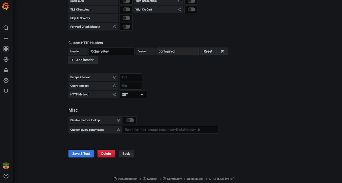Click the Add header button
Image resolution: width=342 pixels, height=183 pixels.
click(x=83, y=60)
